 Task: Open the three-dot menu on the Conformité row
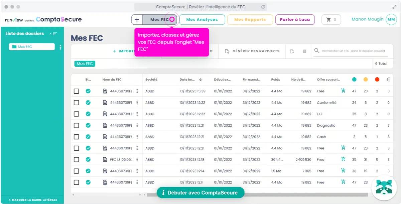137,102
